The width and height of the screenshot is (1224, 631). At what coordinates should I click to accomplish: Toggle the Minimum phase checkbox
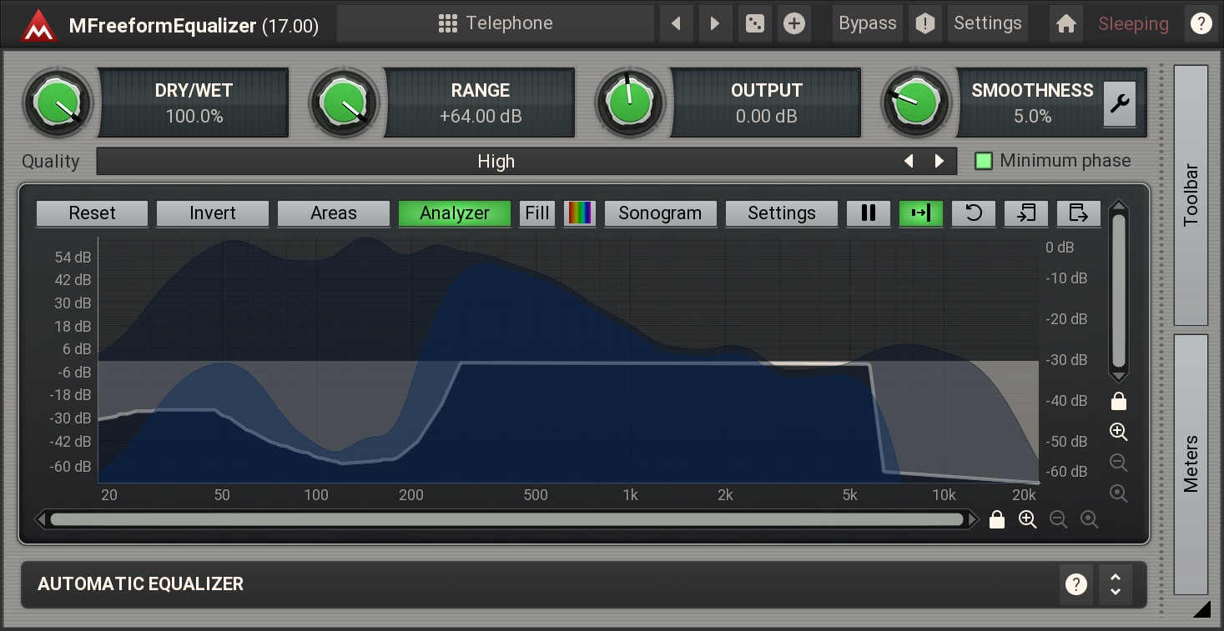[985, 161]
